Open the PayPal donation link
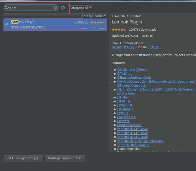Image resolution: width=196 pixels, height=171 pixels. pos(154,47)
